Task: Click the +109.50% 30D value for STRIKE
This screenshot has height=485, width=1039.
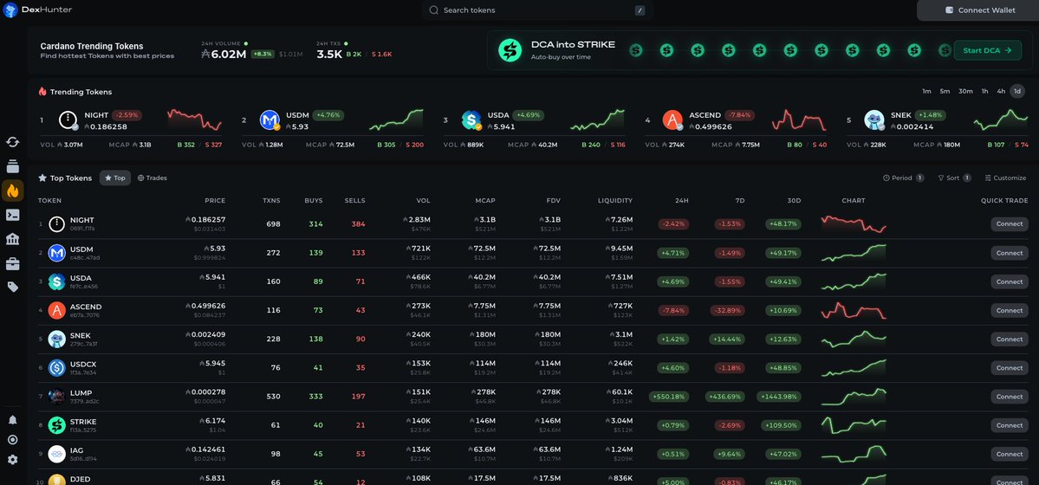Action: [x=782, y=425]
